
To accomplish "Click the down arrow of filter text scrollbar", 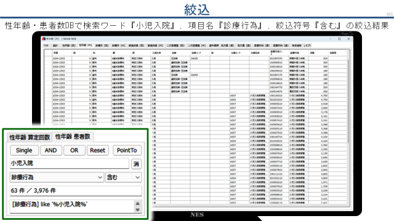I will coord(137,210).
